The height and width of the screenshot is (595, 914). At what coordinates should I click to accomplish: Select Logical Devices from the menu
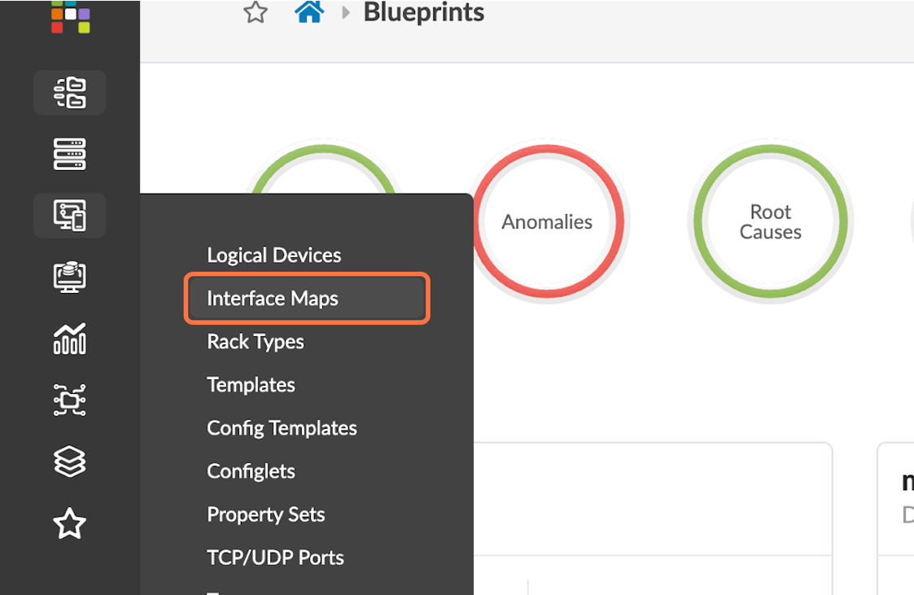tap(273, 256)
